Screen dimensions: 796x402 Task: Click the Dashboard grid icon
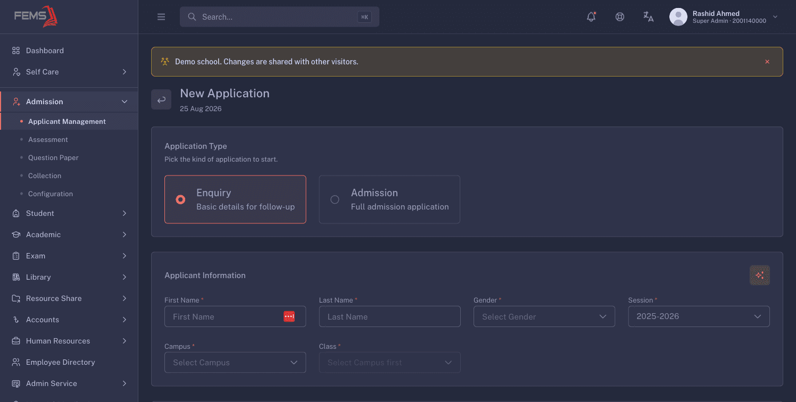tap(16, 51)
